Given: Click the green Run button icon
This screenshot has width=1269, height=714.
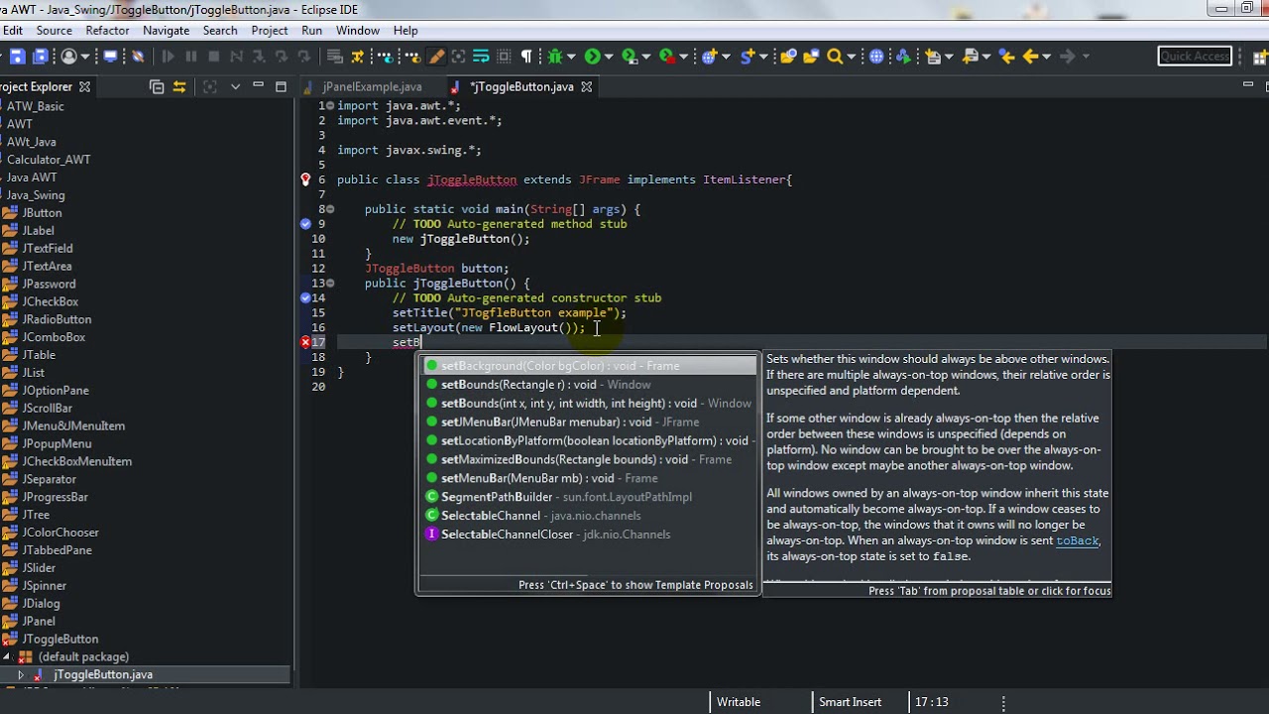Looking at the screenshot, I should coord(592,57).
